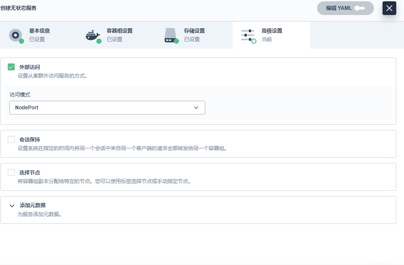Image resolution: width=404 pixels, height=265 pixels.
Task: Expand the 添加元数据 section chevron
Action: [x=12, y=205]
